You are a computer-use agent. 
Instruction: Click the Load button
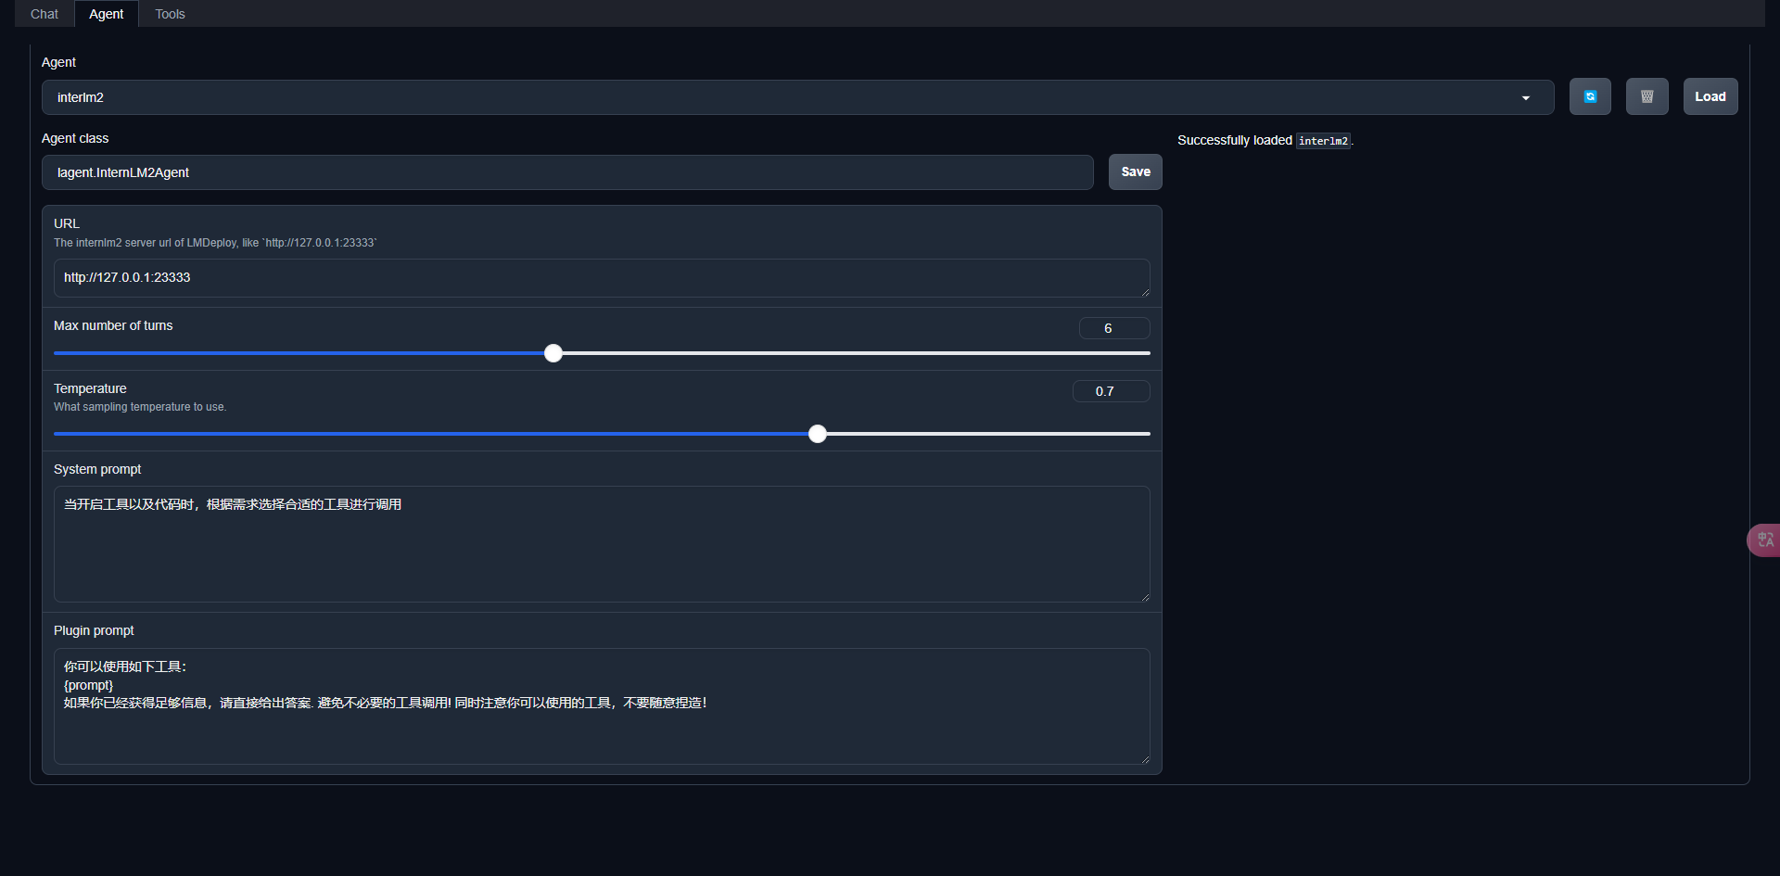pos(1710,96)
